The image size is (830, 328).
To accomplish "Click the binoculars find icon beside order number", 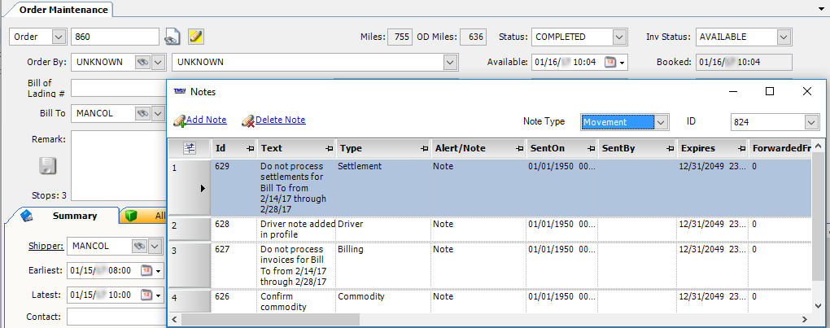I will click(172, 37).
